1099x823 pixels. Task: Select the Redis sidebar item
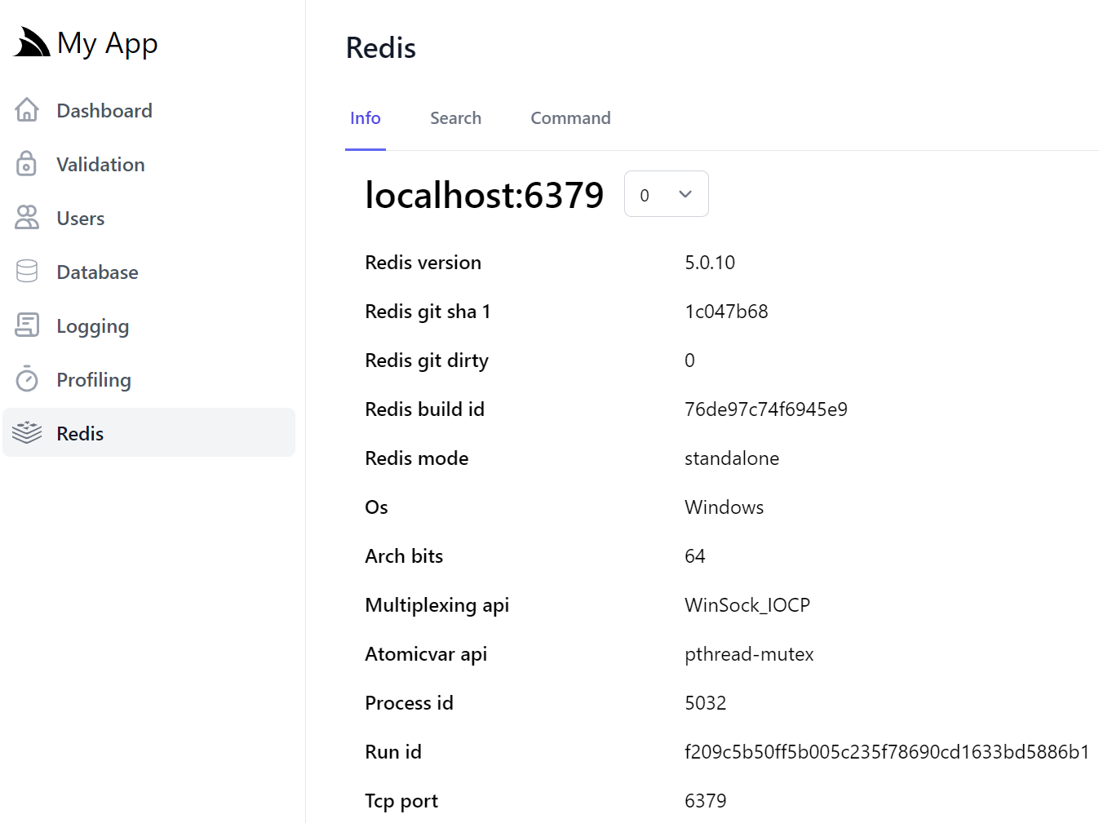148,432
